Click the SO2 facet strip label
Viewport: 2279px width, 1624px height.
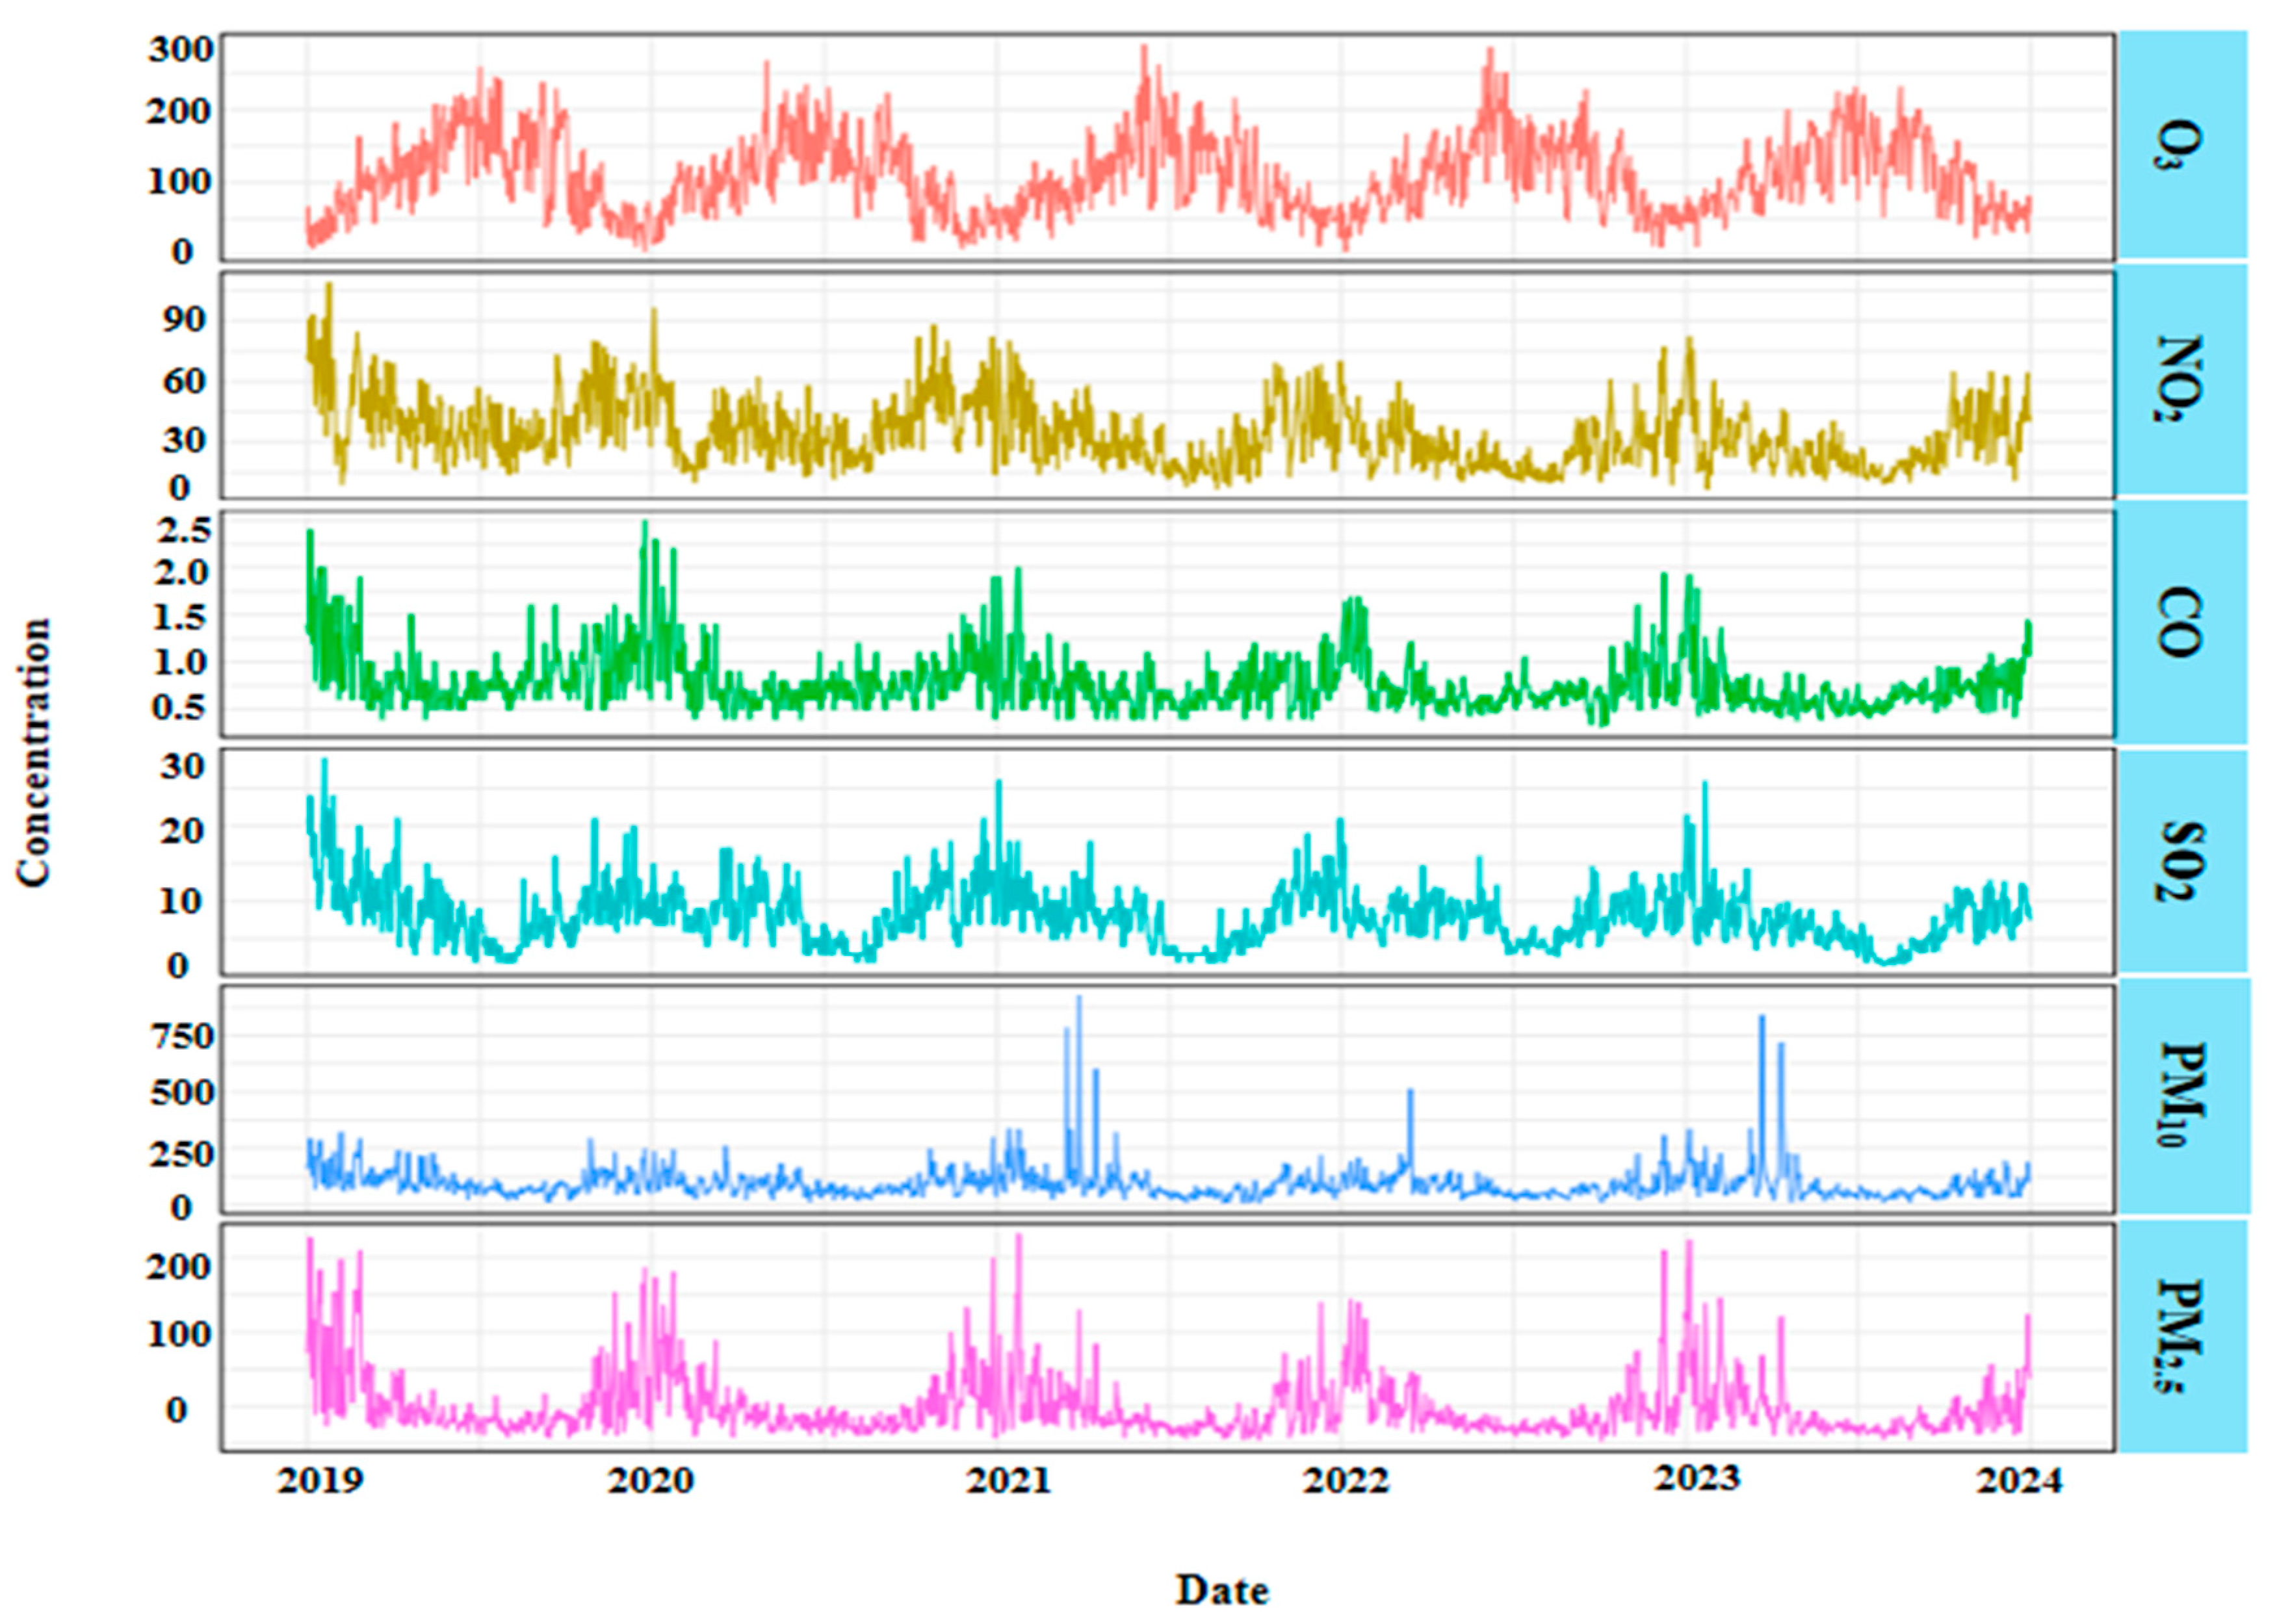click(2181, 861)
